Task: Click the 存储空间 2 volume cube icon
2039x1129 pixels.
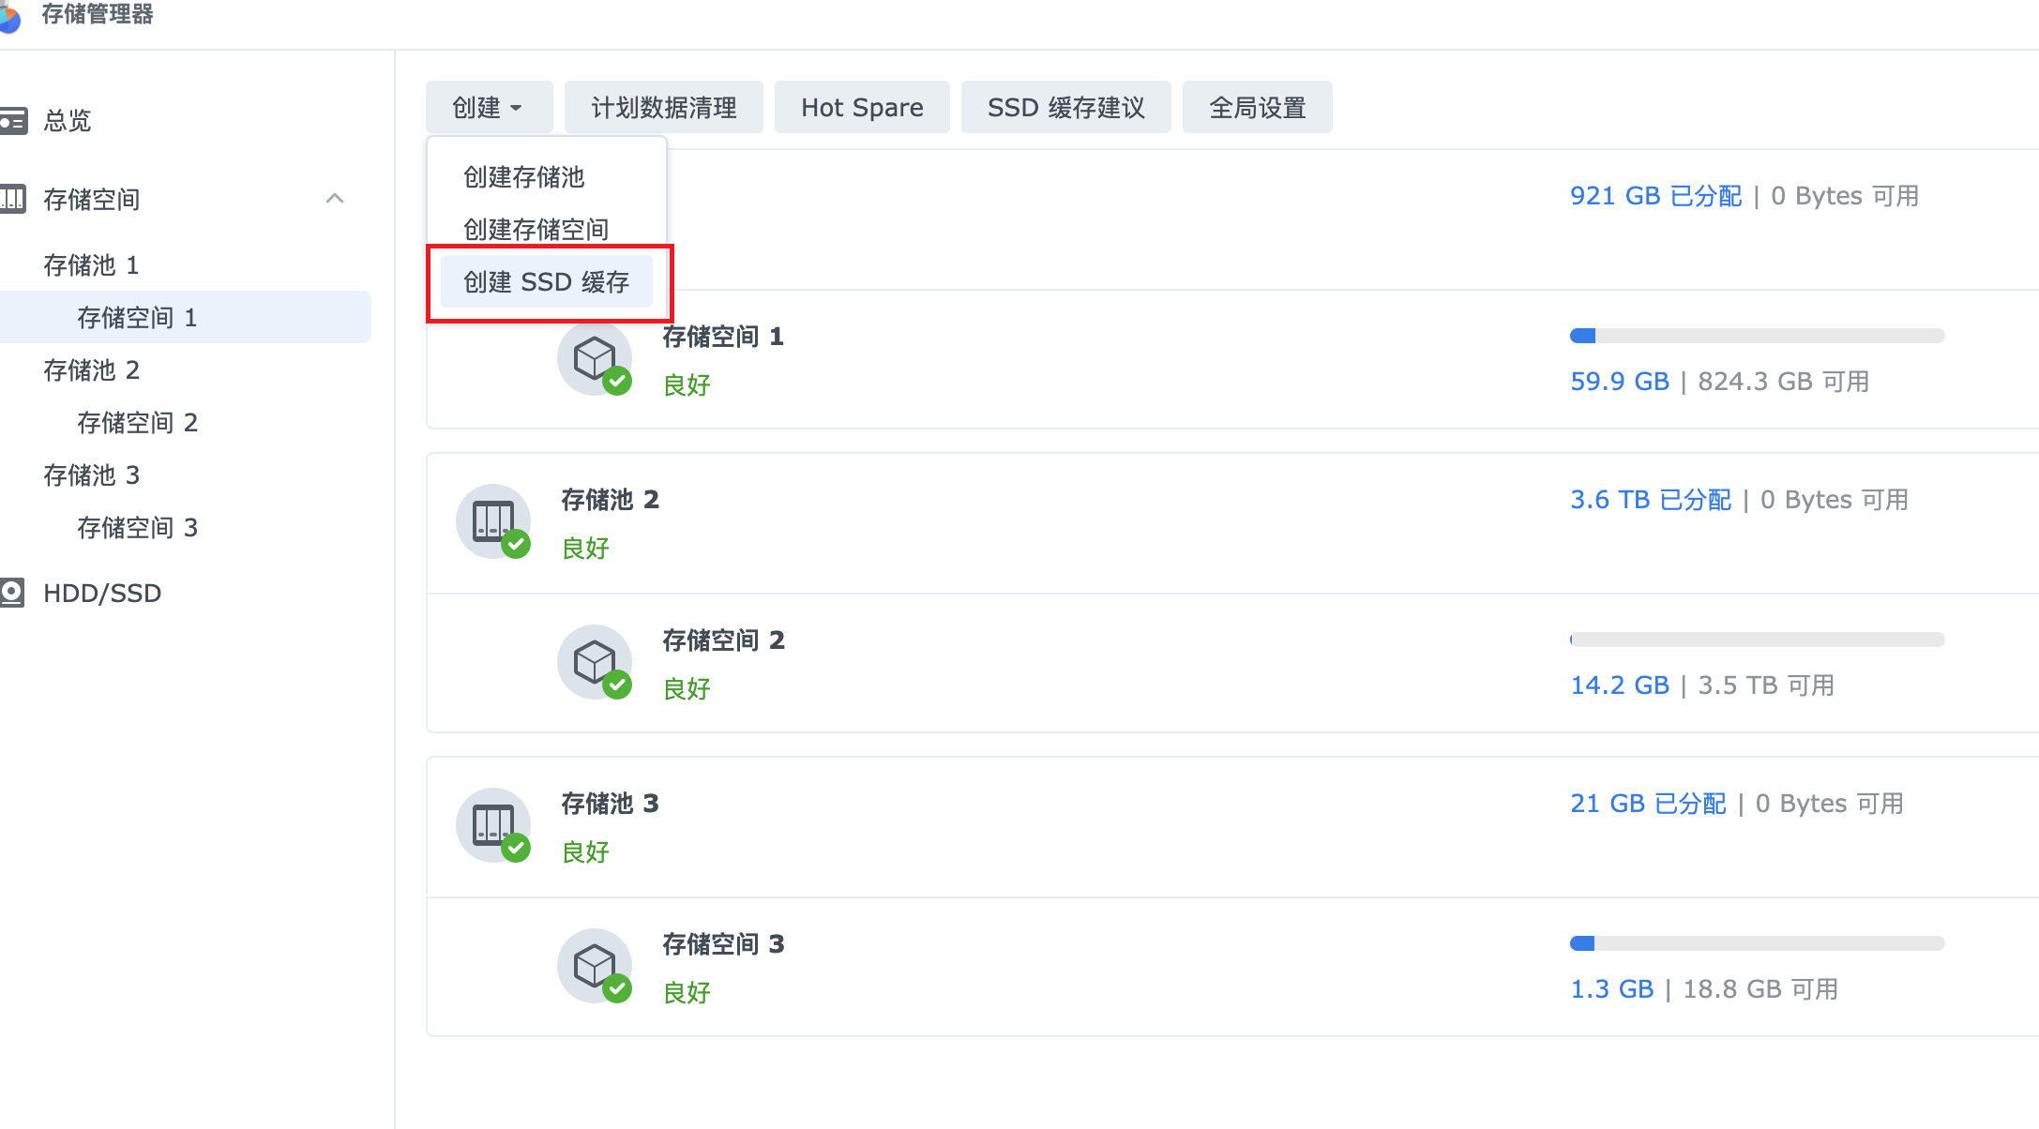Action: click(x=595, y=662)
